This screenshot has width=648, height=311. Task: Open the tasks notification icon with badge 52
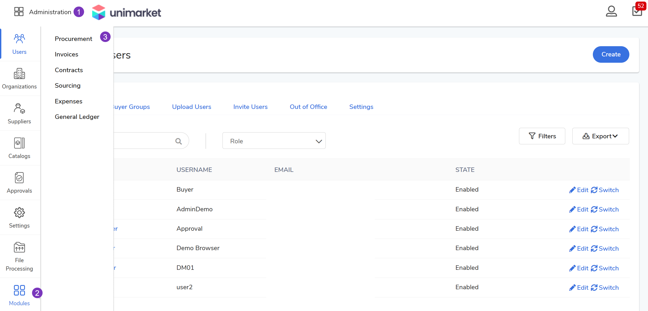coord(637,11)
